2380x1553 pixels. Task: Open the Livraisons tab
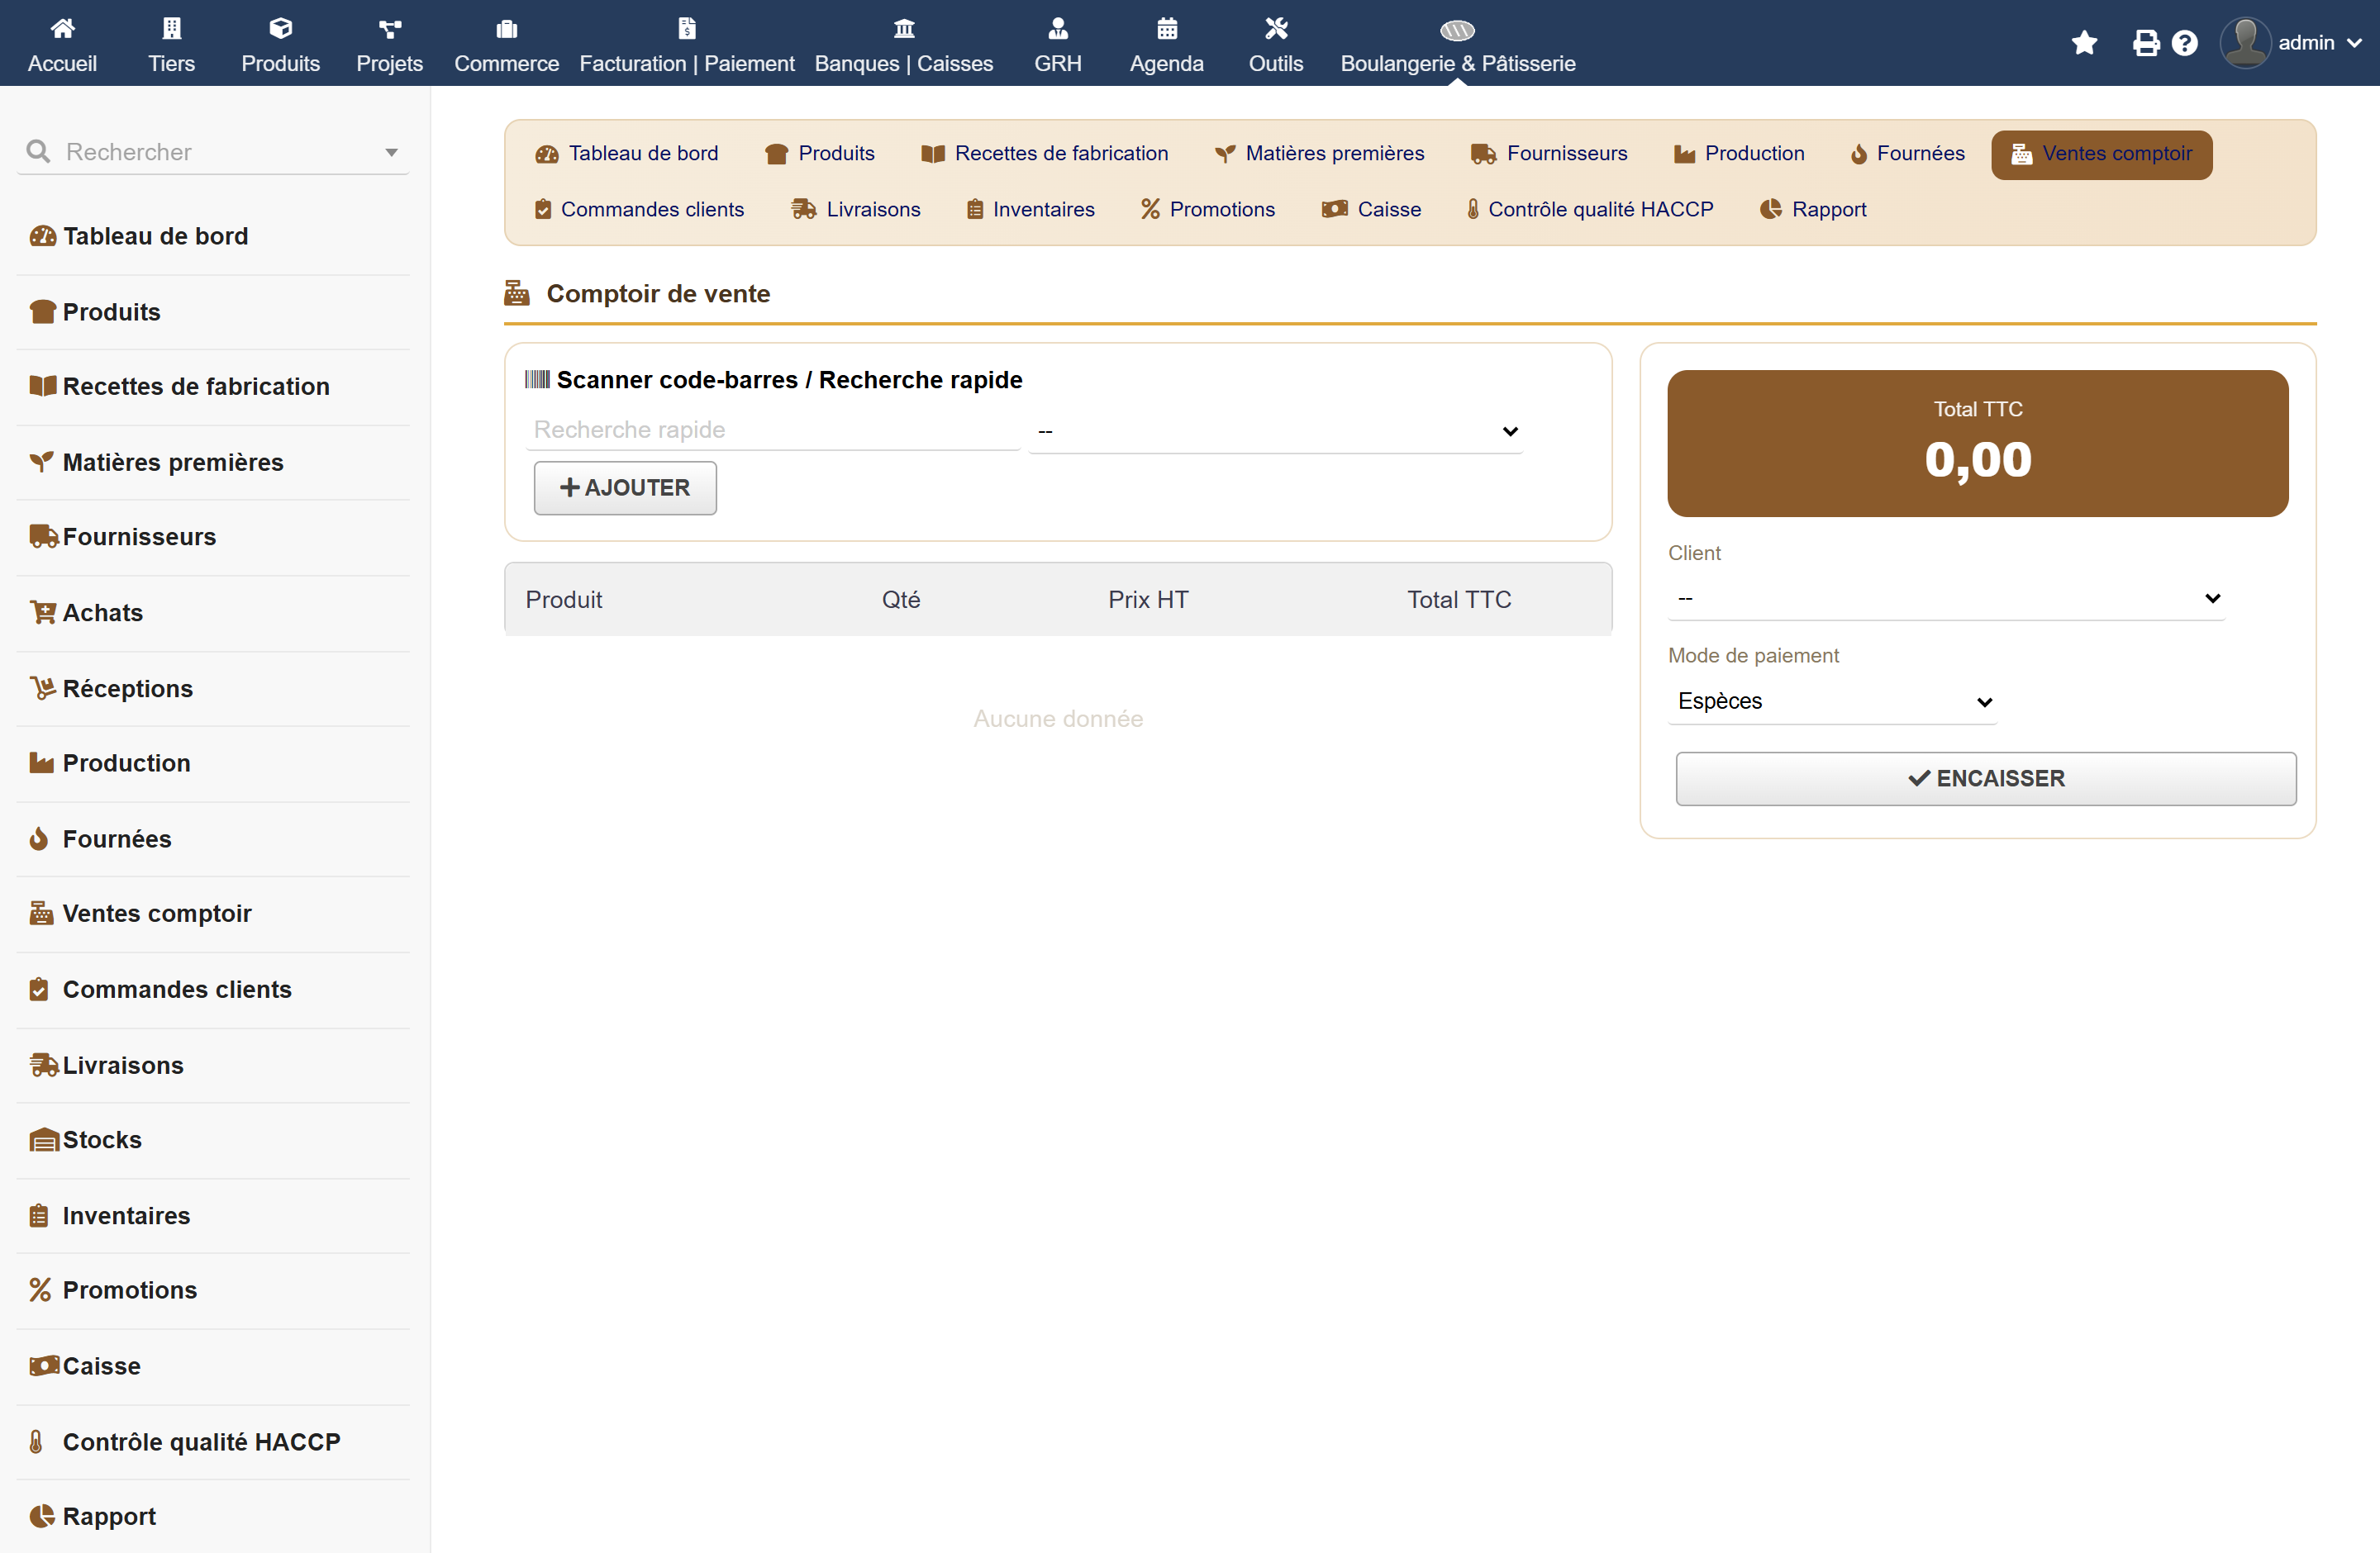click(855, 209)
